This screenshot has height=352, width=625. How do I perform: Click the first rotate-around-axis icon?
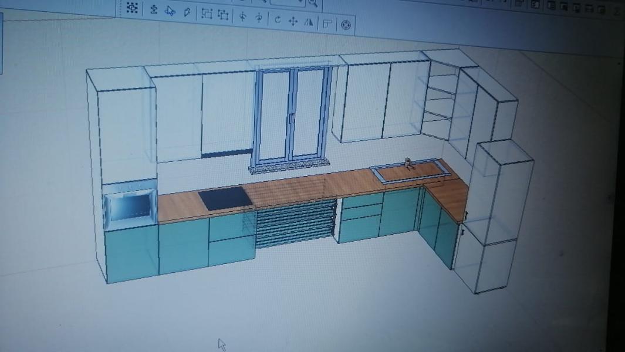pyautogui.click(x=242, y=17)
